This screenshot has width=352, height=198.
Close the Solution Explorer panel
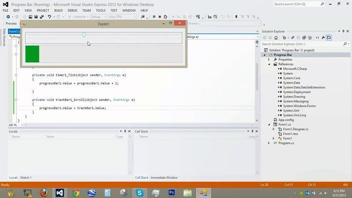point(348,31)
